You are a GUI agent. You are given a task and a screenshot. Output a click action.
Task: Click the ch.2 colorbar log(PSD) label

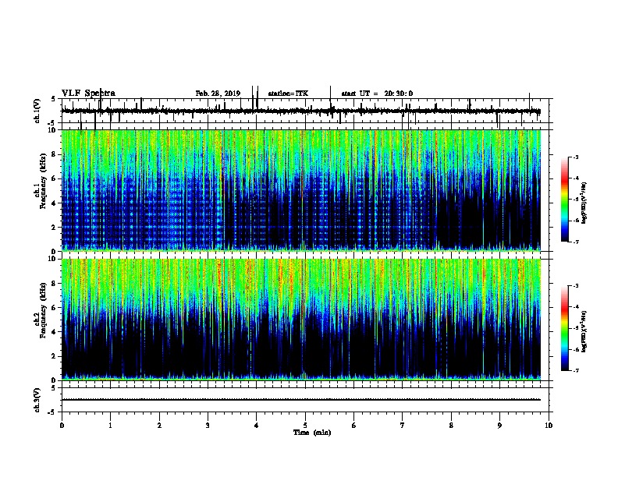tap(584, 332)
